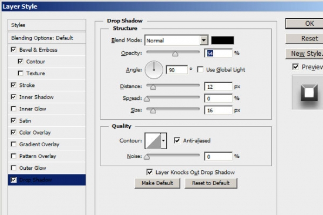Toggle the Inner Shadow checkbox
323x215 pixels.
click(x=14, y=97)
